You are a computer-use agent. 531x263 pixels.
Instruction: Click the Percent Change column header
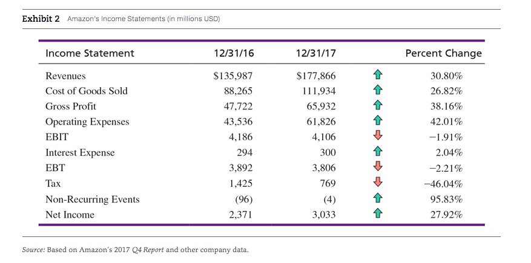[443, 53]
